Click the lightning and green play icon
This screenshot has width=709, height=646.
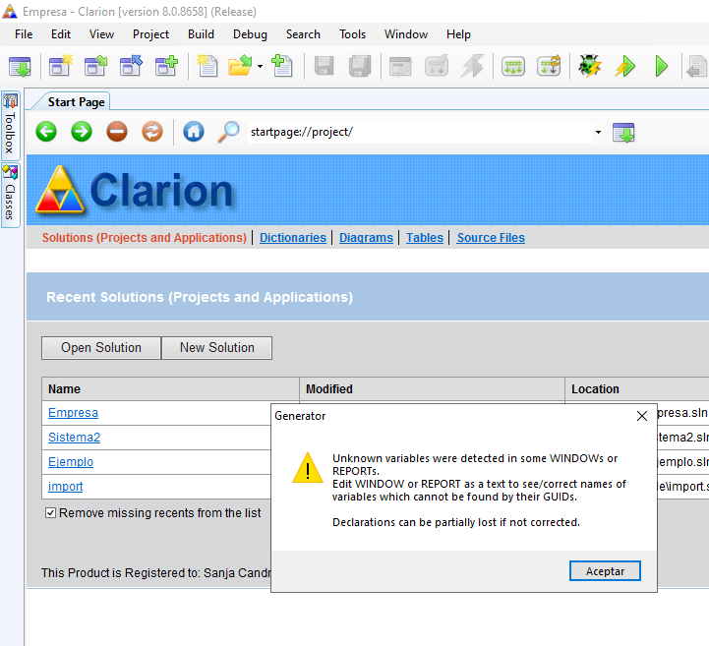[625, 67]
